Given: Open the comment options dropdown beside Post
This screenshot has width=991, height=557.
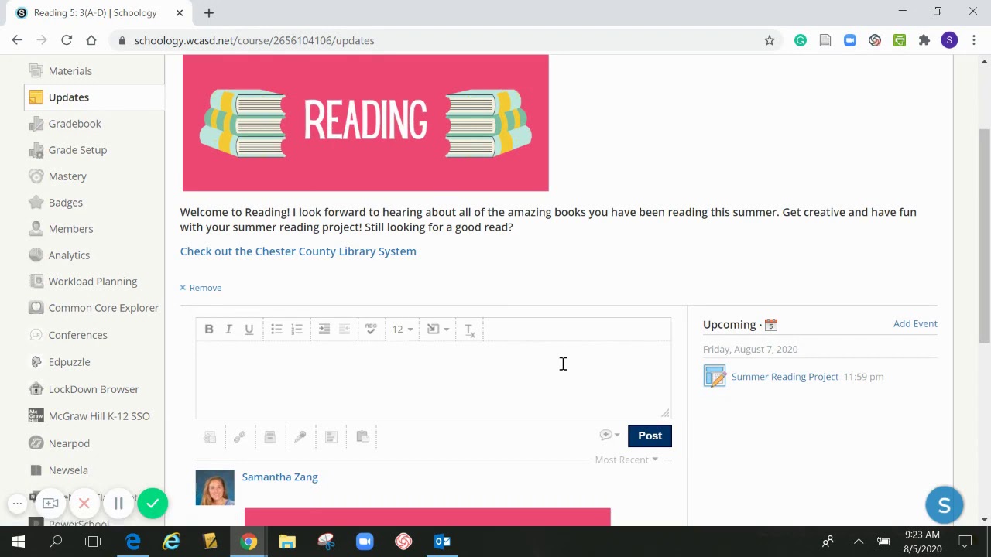Looking at the screenshot, I should click(609, 436).
